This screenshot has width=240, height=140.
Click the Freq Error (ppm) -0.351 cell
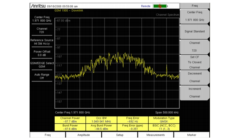tap(133, 127)
